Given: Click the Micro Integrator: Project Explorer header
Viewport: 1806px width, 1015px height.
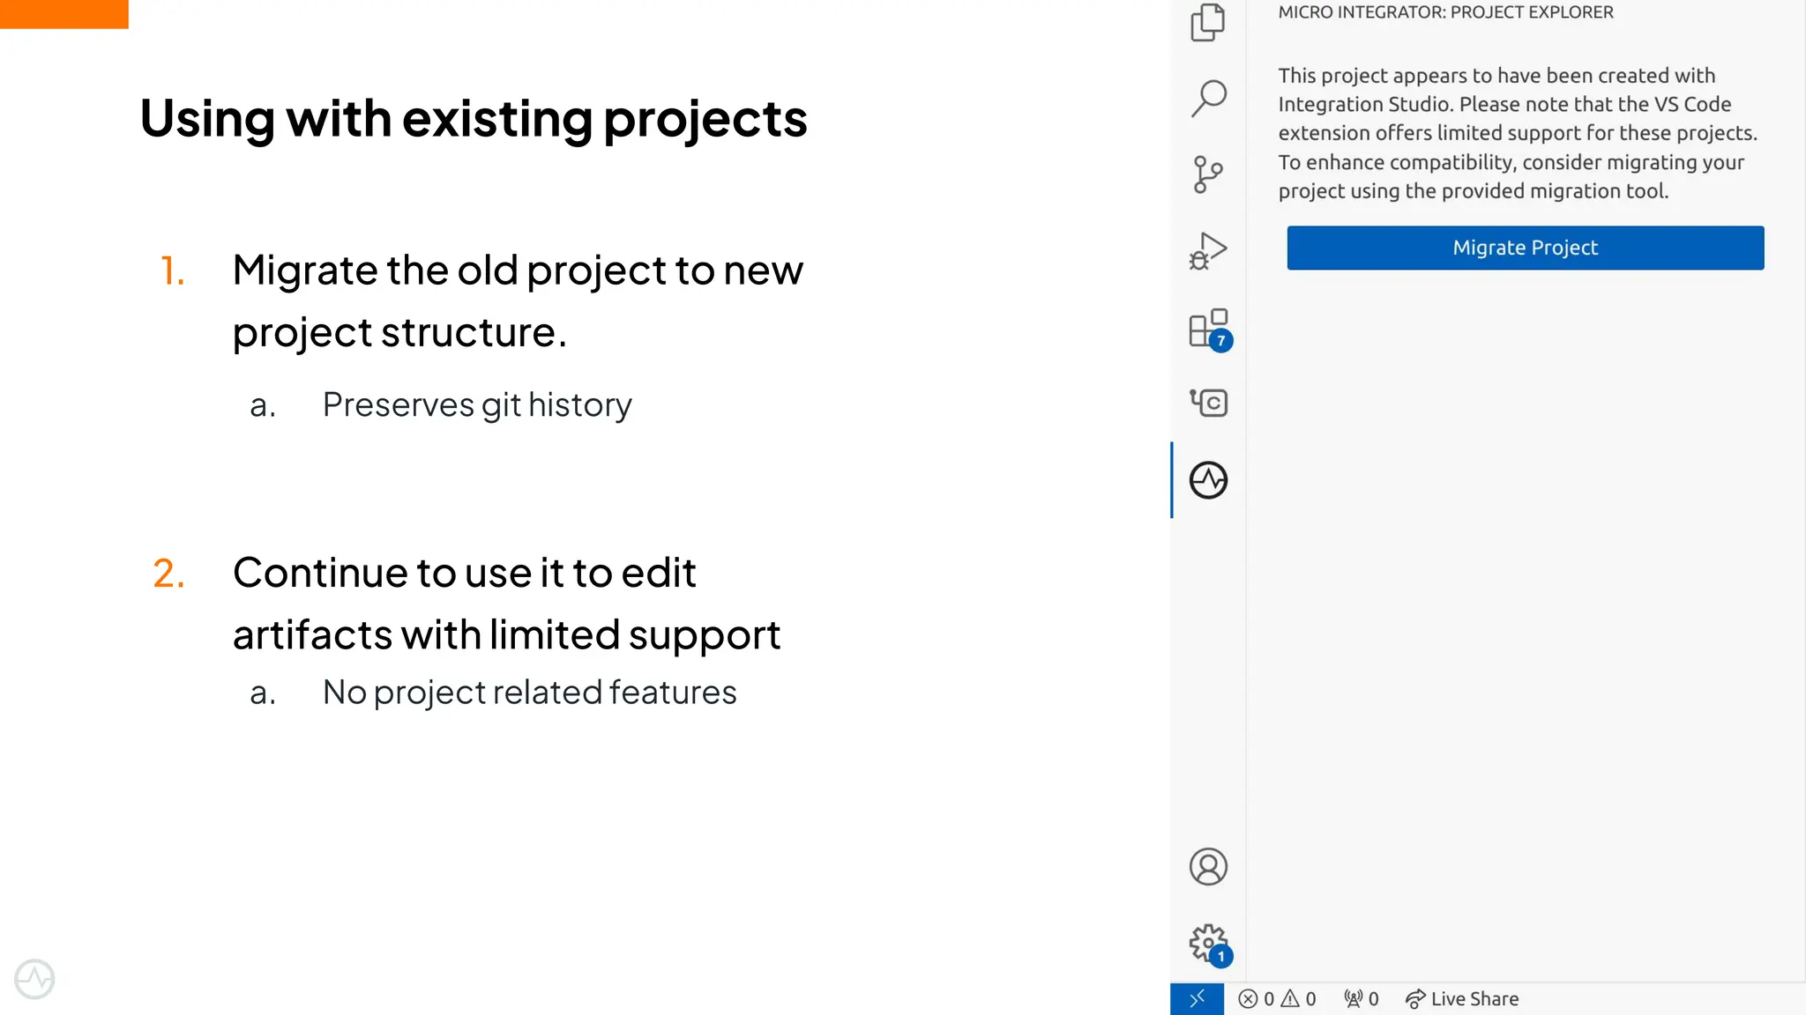Looking at the screenshot, I should click(x=1445, y=12).
